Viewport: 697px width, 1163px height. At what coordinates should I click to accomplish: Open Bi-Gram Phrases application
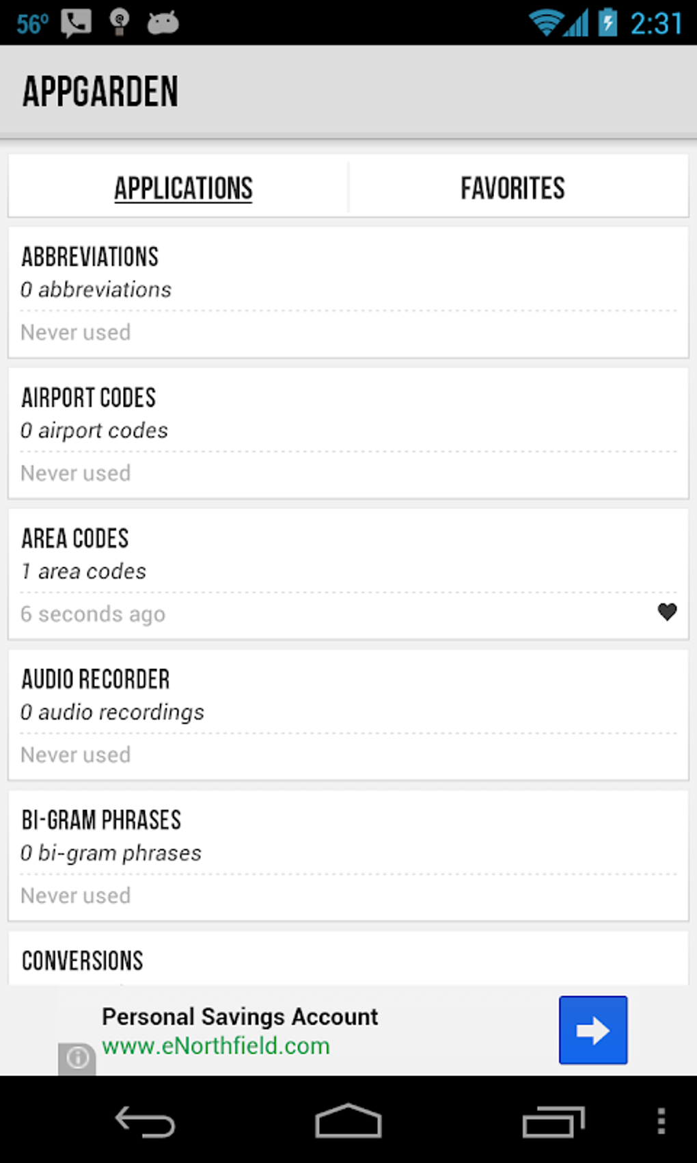[x=348, y=855]
